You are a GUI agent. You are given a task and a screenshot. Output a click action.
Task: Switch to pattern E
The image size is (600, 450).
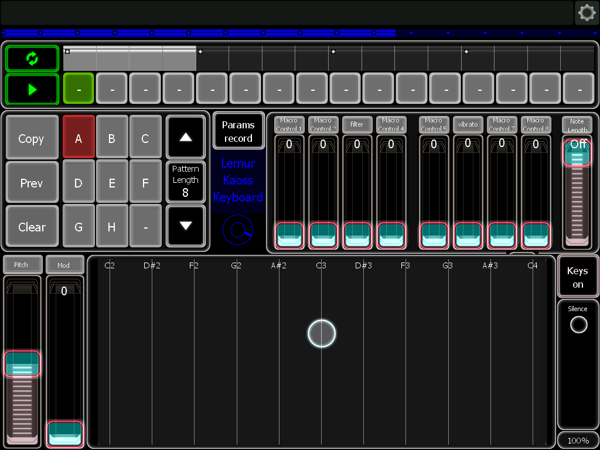click(112, 183)
